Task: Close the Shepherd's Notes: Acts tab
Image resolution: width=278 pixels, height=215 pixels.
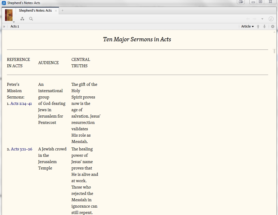Action: coord(56,11)
